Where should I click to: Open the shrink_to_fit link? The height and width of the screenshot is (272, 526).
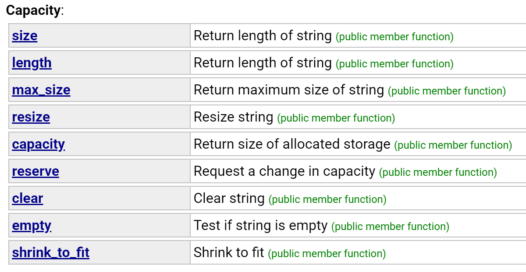pyautogui.click(x=51, y=253)
